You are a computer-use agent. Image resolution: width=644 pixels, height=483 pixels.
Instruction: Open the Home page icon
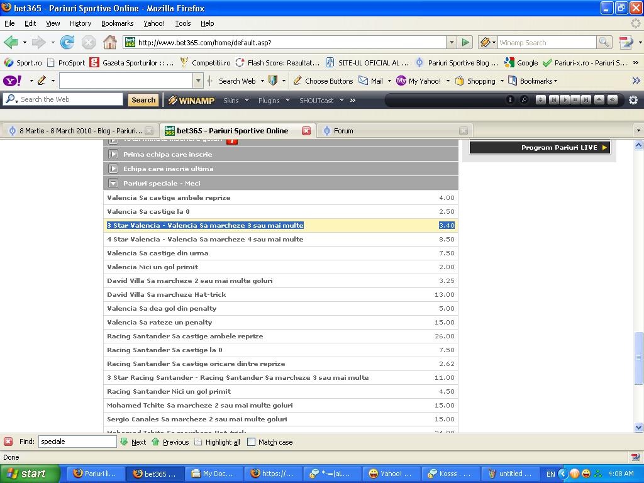point(109,42)
